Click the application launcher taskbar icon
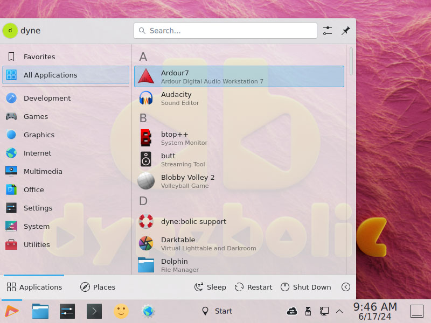431x323 pixels. 12,311
